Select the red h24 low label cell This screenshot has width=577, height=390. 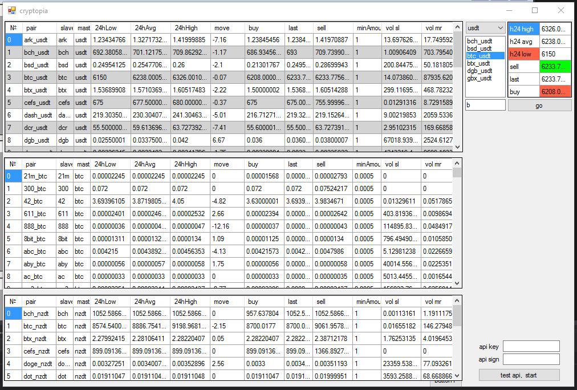(x=524, y=54)
